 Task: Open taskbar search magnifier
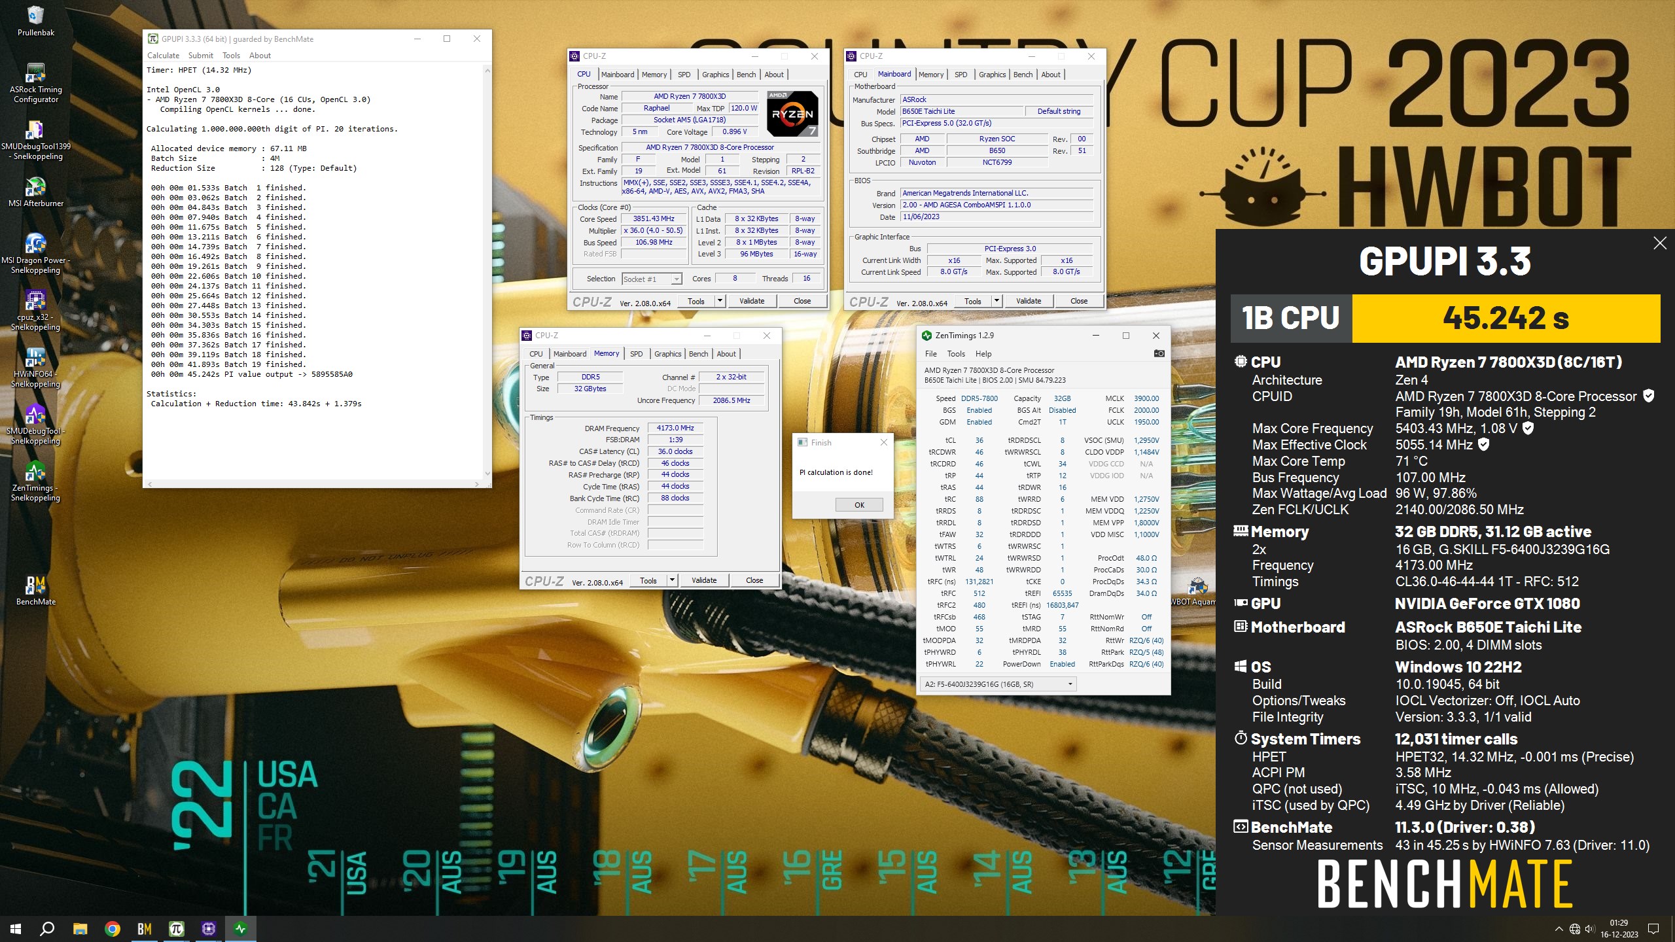click(47, 929)
